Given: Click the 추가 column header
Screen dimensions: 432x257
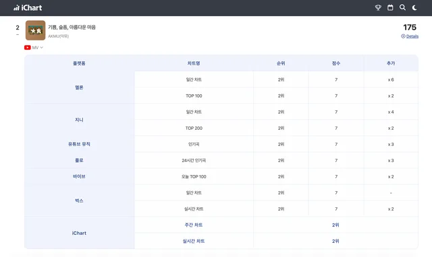Looking at the screenshot, I should coord(391,63).
